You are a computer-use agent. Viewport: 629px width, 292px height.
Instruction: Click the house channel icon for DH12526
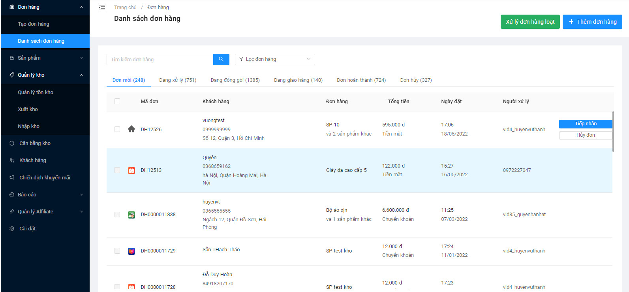[131, 129]
